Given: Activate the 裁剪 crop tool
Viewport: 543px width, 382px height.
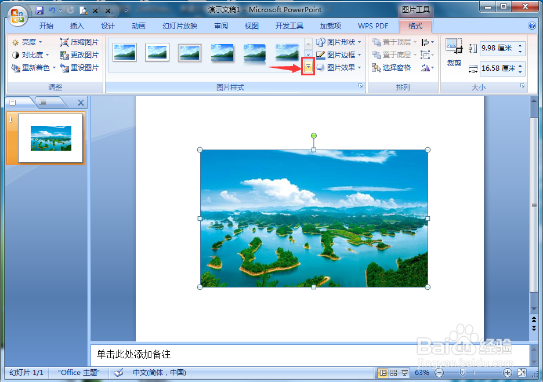Looking at the screenshot, I should click(x=454, y=53).
